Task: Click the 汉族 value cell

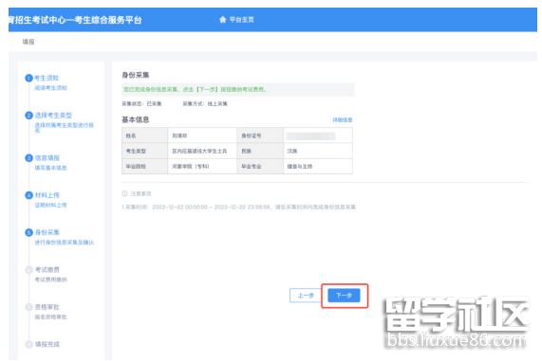Action: point(318,152)
